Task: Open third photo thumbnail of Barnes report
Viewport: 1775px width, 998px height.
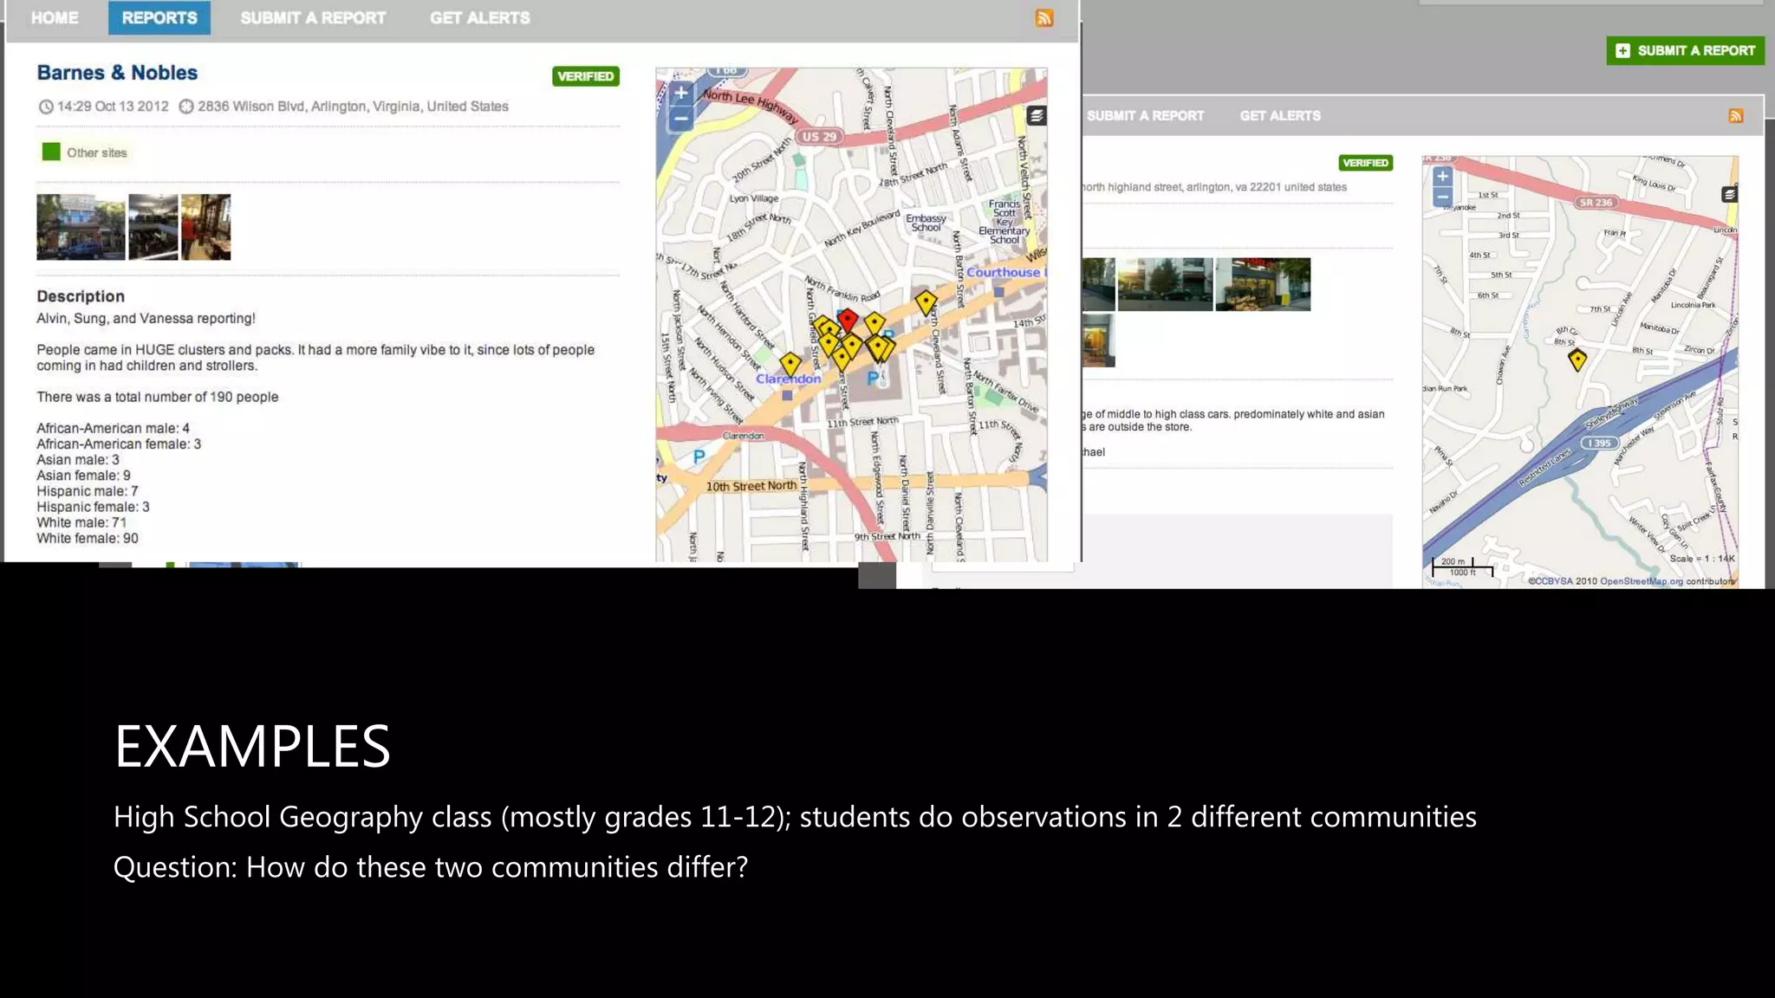Action: 205,227
